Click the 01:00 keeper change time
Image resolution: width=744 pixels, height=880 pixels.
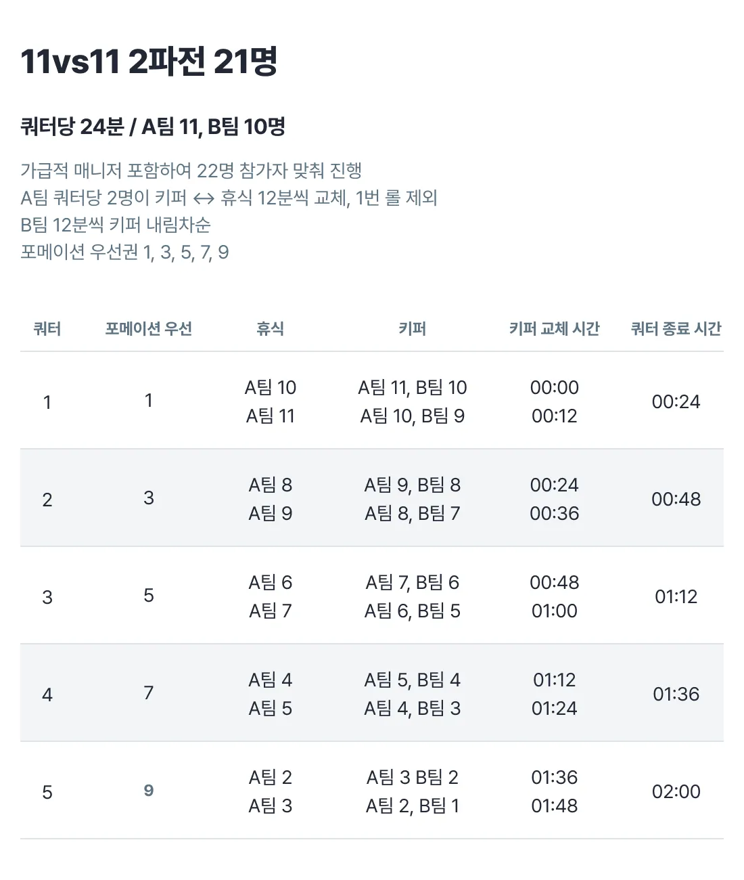pos(554,611)
